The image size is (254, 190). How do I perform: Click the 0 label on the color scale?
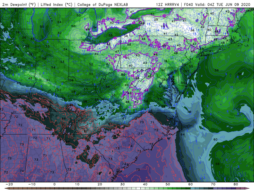tap(54, 184)
